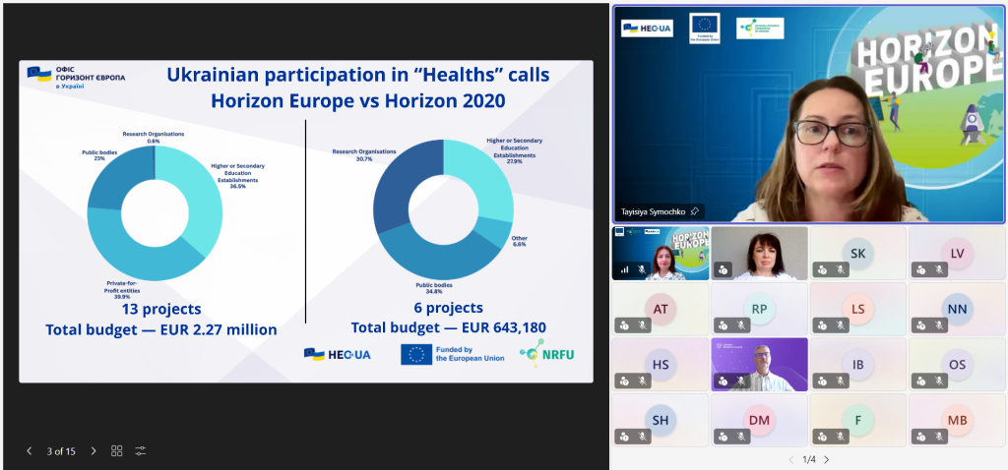Select the DM participant avatar
1008x470 pixels.
tap(759, 420)
